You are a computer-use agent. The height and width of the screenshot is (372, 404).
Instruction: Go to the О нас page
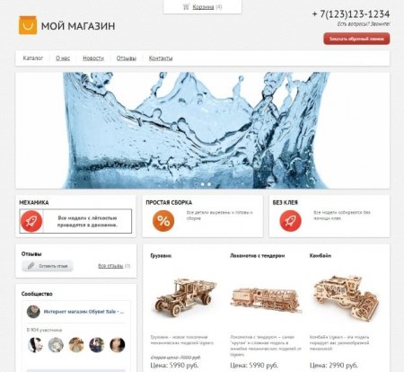click(x=63, y=58)
